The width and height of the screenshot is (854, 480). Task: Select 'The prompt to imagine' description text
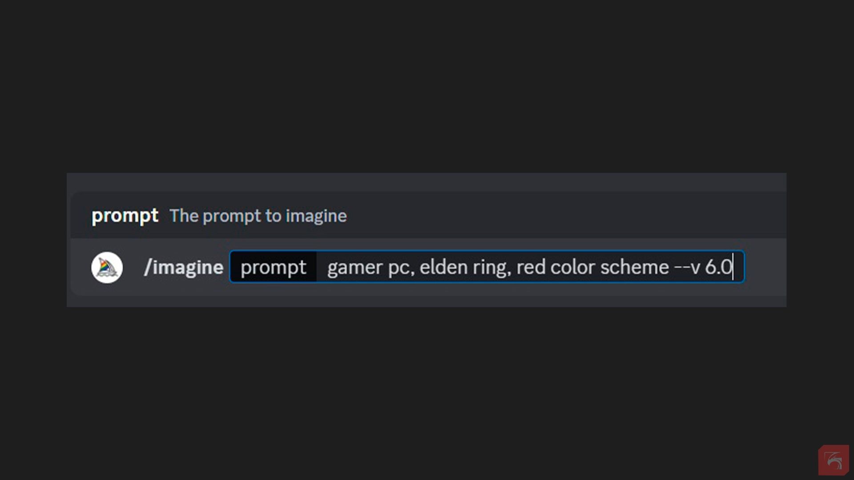coord(258,216)
